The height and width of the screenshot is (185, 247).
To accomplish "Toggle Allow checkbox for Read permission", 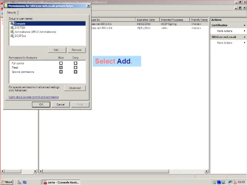I will tap(61, 67).
